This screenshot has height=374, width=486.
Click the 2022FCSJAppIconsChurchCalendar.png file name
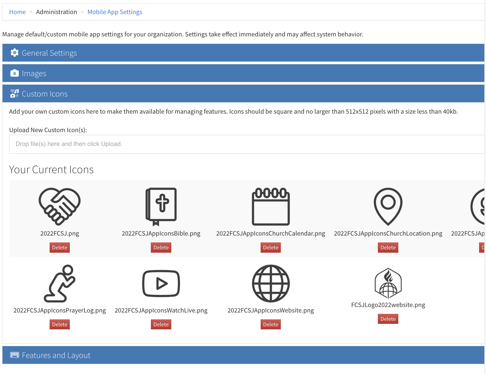pyautogui.click(x=271, y=233)
